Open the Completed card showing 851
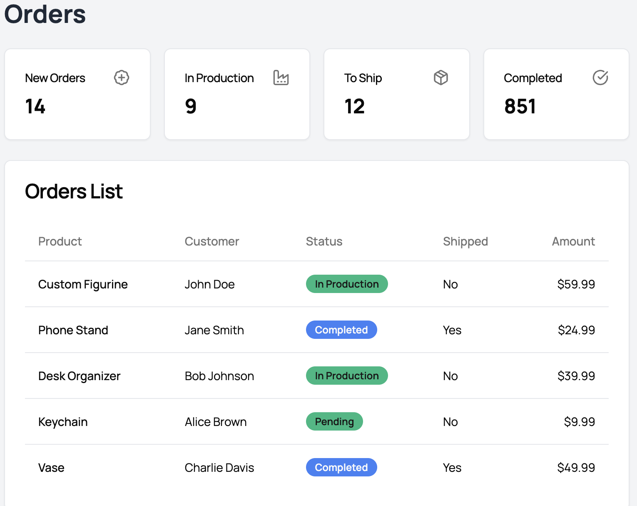637x506 pixels. (520, 106)
